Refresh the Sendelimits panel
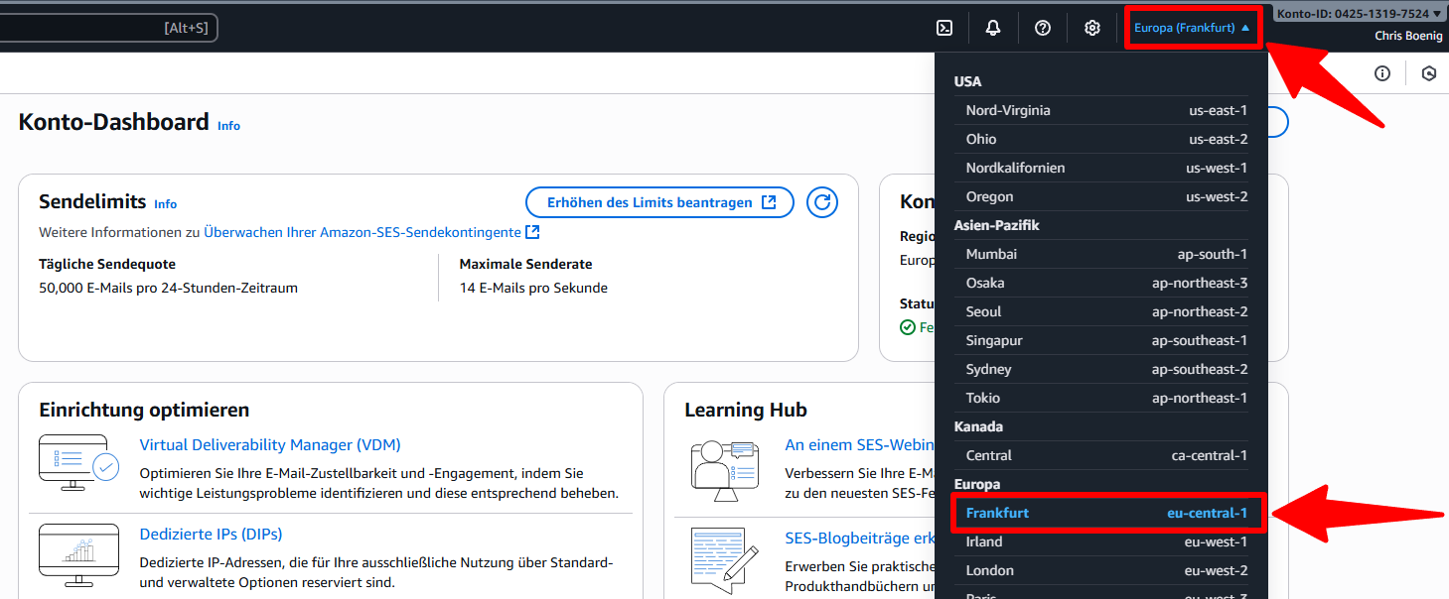Image resolution: width=1449 pixels, height=599 pixels. tap(822, 202)
